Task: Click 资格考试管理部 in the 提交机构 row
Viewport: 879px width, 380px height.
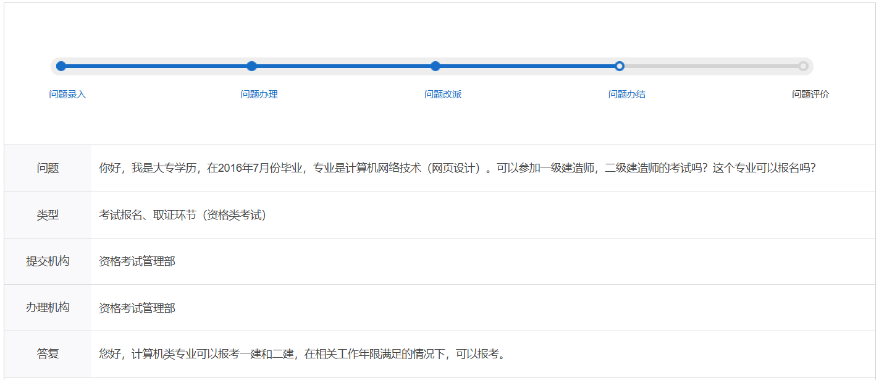Action: pyautogui.click(x=137, y=261)
